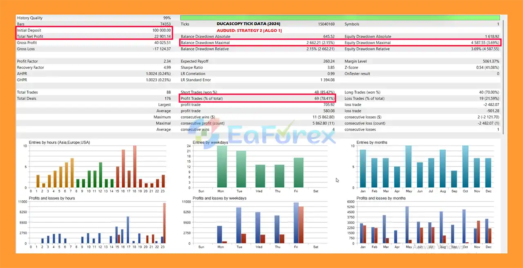The image size is (523, 268).
Task: Click the Profits and losses by months title
Action: [x=381, y=198]
